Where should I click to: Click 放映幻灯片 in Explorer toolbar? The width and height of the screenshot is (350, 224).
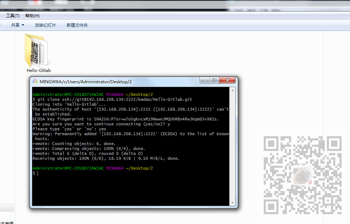46,25
